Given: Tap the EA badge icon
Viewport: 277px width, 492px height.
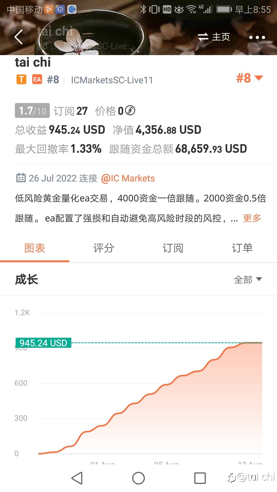Looking at the screenshot, I should point(37,79).
